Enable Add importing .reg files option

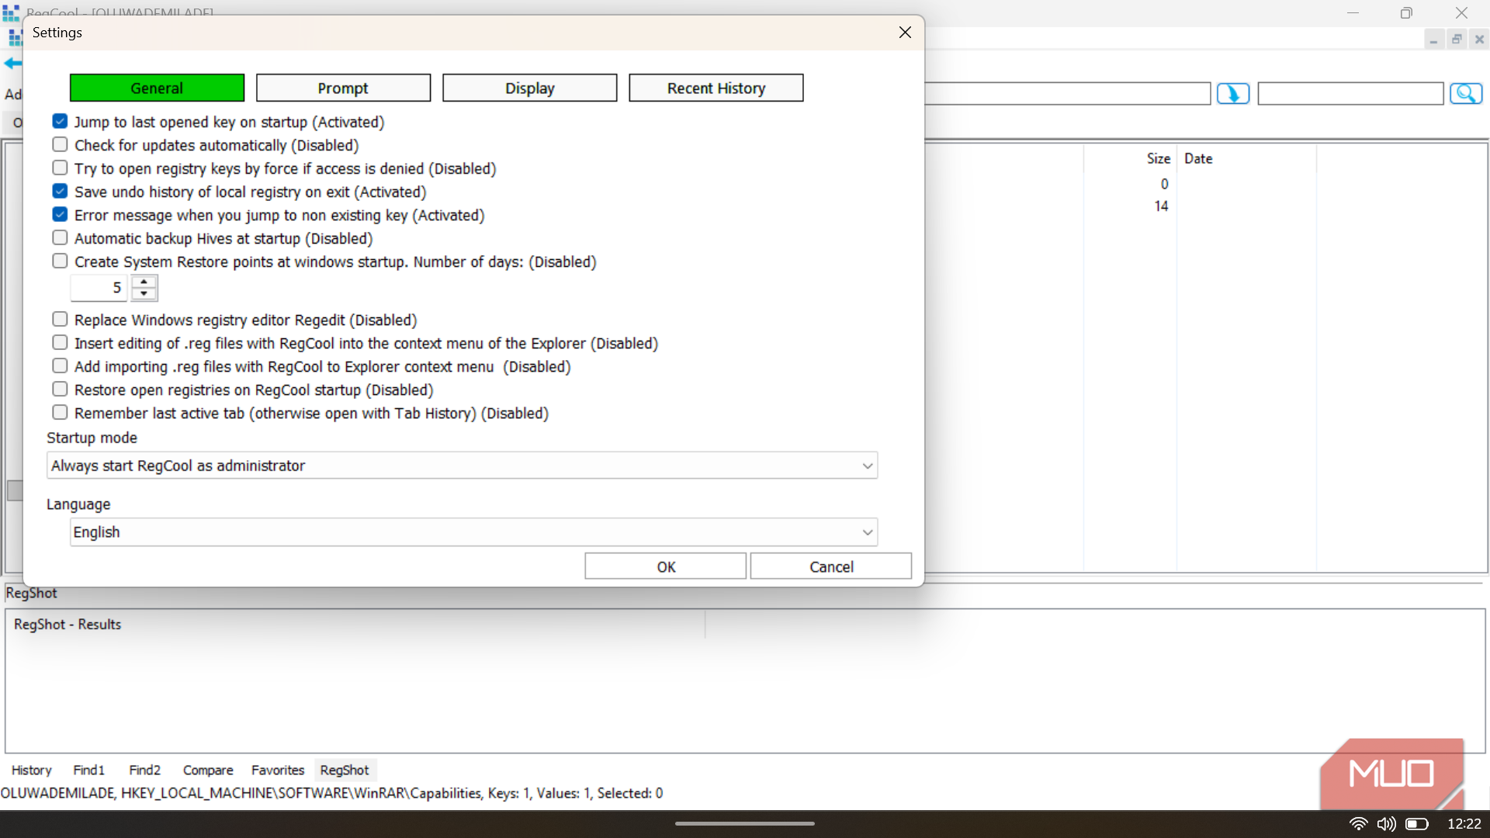point(60,365)
